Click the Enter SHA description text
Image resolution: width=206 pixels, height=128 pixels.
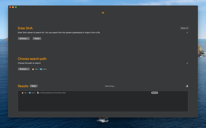coord(59,32)
